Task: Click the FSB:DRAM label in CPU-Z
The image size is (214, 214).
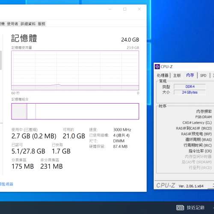Action: tap(203, 117)
